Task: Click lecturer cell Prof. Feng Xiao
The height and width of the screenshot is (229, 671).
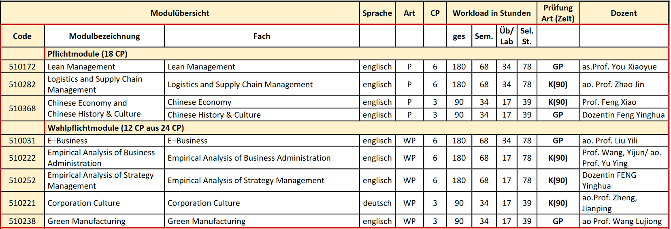Action: click(609, 102)
